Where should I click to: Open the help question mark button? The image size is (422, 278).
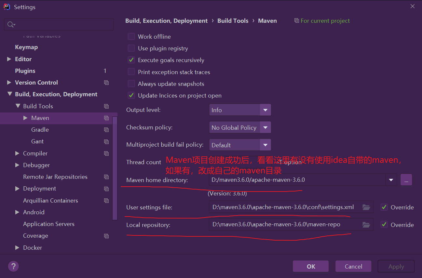pos(13,267)
